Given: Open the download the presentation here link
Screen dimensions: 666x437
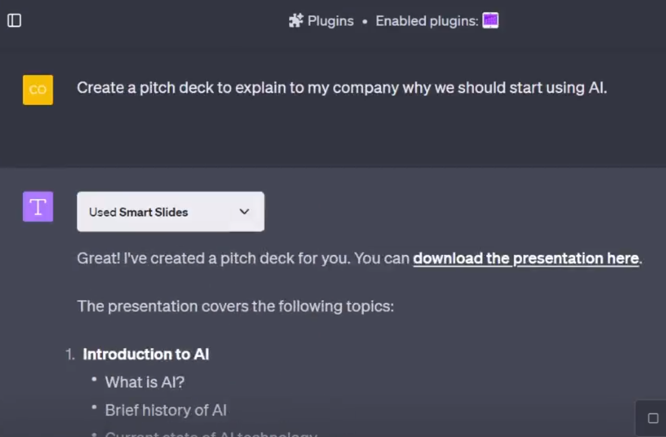Looking at the screenshot, I should click(x=526, y=258).
